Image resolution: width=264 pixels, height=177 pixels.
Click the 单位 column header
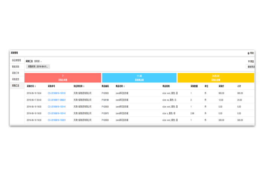pyautogui.click(x=206, y=86)
